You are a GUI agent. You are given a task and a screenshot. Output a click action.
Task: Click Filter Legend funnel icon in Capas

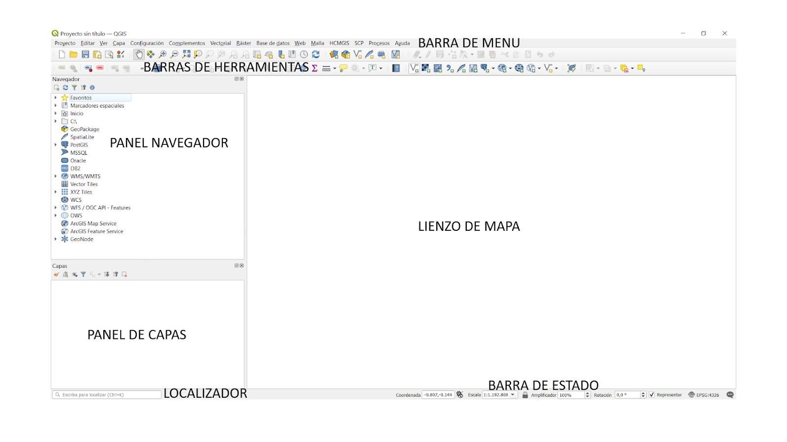[83, 274]
